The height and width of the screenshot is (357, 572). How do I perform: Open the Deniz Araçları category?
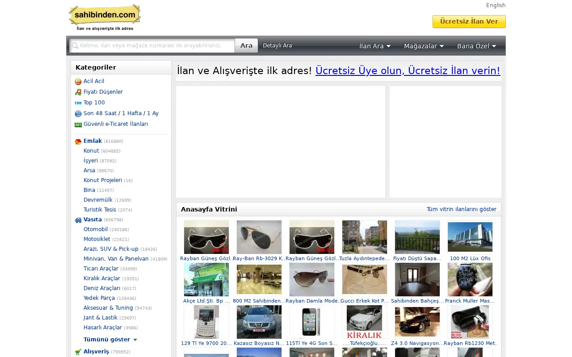102,288
